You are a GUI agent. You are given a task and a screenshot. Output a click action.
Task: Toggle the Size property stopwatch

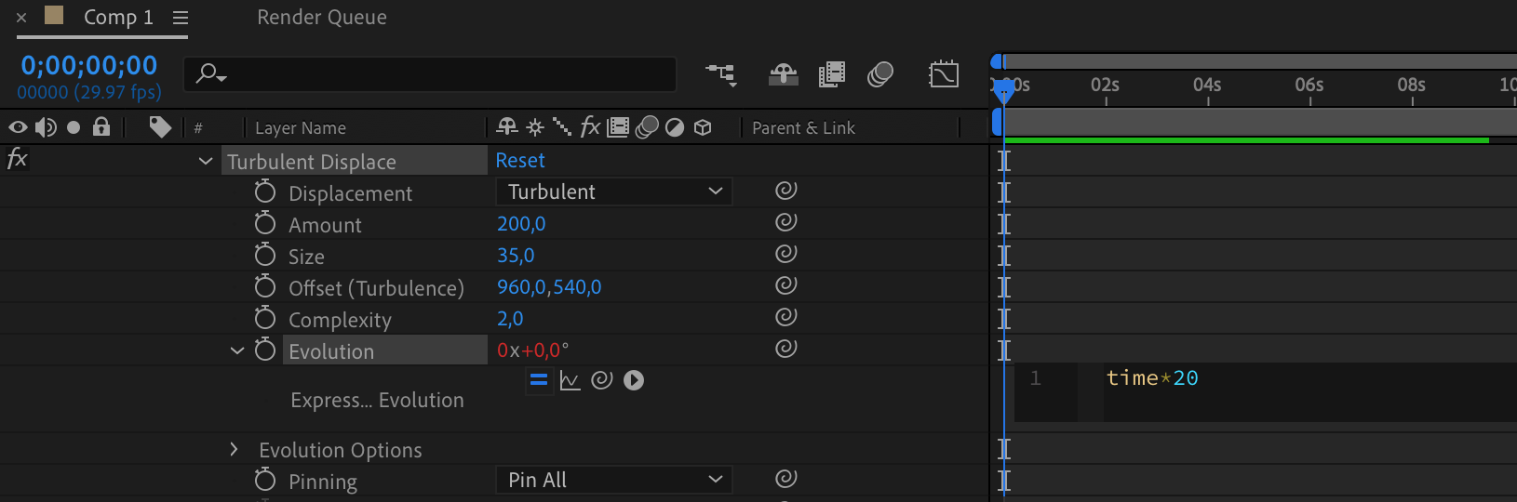tap(265, 256)
